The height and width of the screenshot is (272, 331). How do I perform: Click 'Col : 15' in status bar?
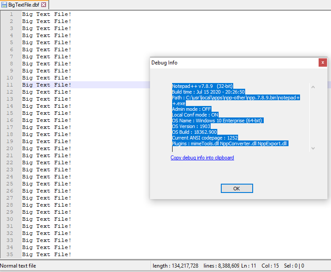(270, 266)
